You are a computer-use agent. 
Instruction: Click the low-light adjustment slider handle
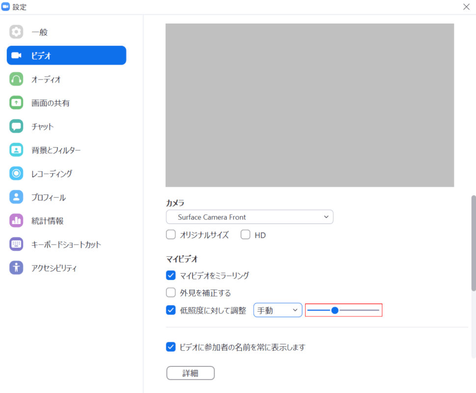click(335, 310)
